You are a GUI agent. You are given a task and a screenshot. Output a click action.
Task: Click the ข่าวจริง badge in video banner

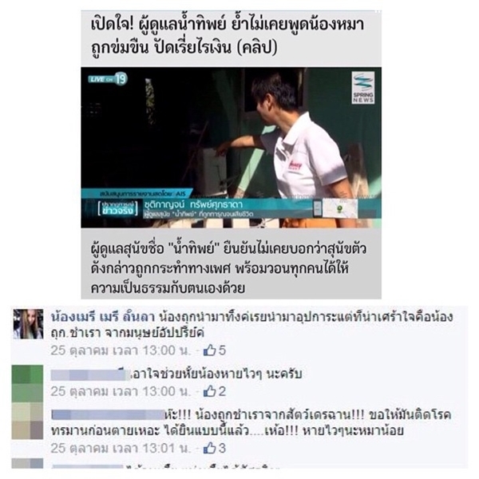118,208
